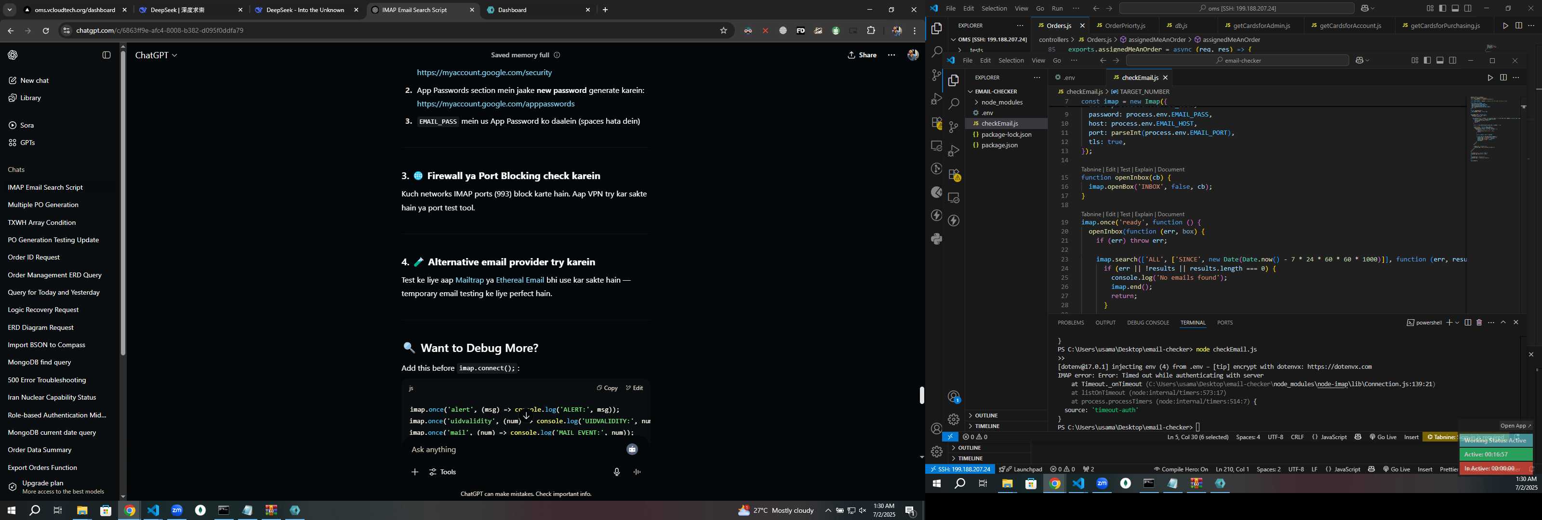
Task: Open the myaccount.google.com/apppasswords link
Action: 496,104
